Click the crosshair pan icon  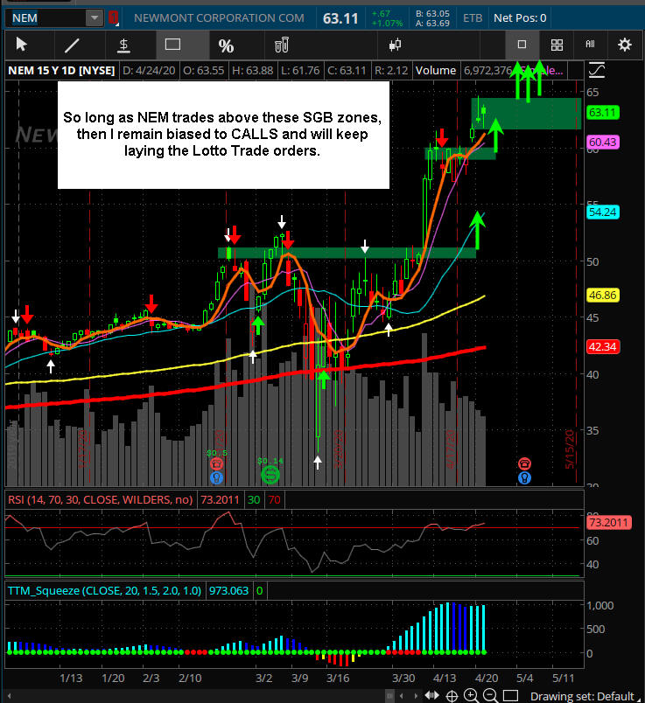[451, 696]
